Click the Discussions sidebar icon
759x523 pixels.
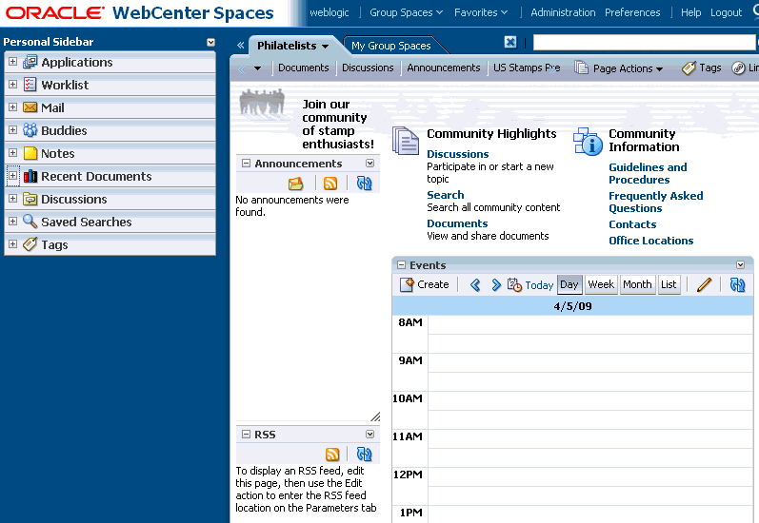pyautogui.click(x=30, y=199)
